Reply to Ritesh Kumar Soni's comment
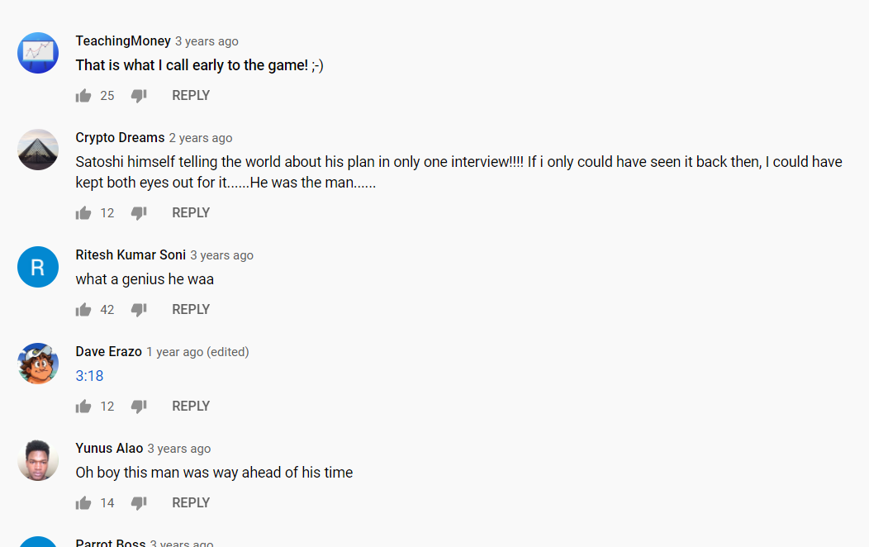869x547 pixels. pyautogui.click(x=191, y=309)
